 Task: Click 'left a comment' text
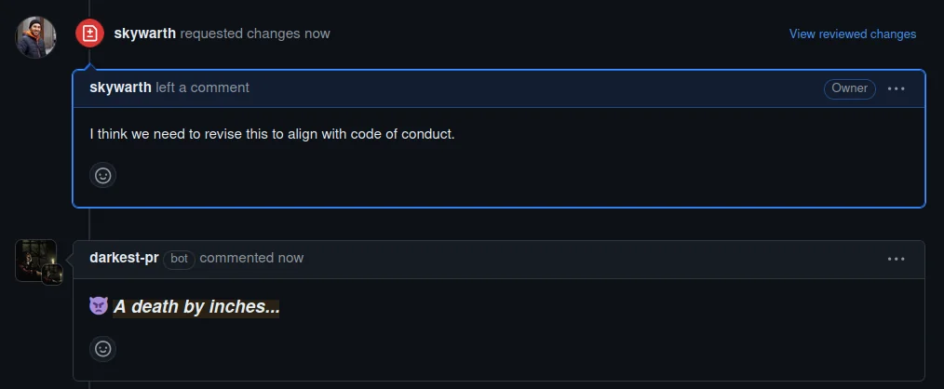[202, 87]
